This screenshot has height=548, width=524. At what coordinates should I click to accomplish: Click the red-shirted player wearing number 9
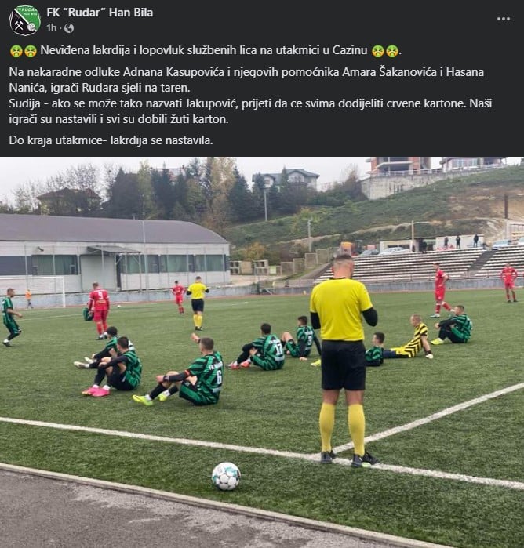(x=100, y=310)
